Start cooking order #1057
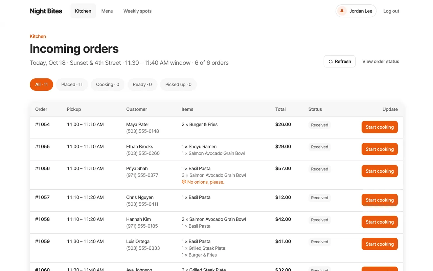Viewport: 433px width, 271px height. point(380,200)
